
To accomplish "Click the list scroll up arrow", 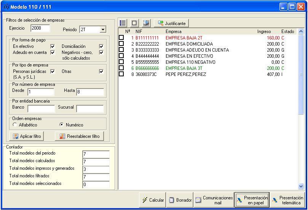I will pyautogui.click(x=301, y=32).
